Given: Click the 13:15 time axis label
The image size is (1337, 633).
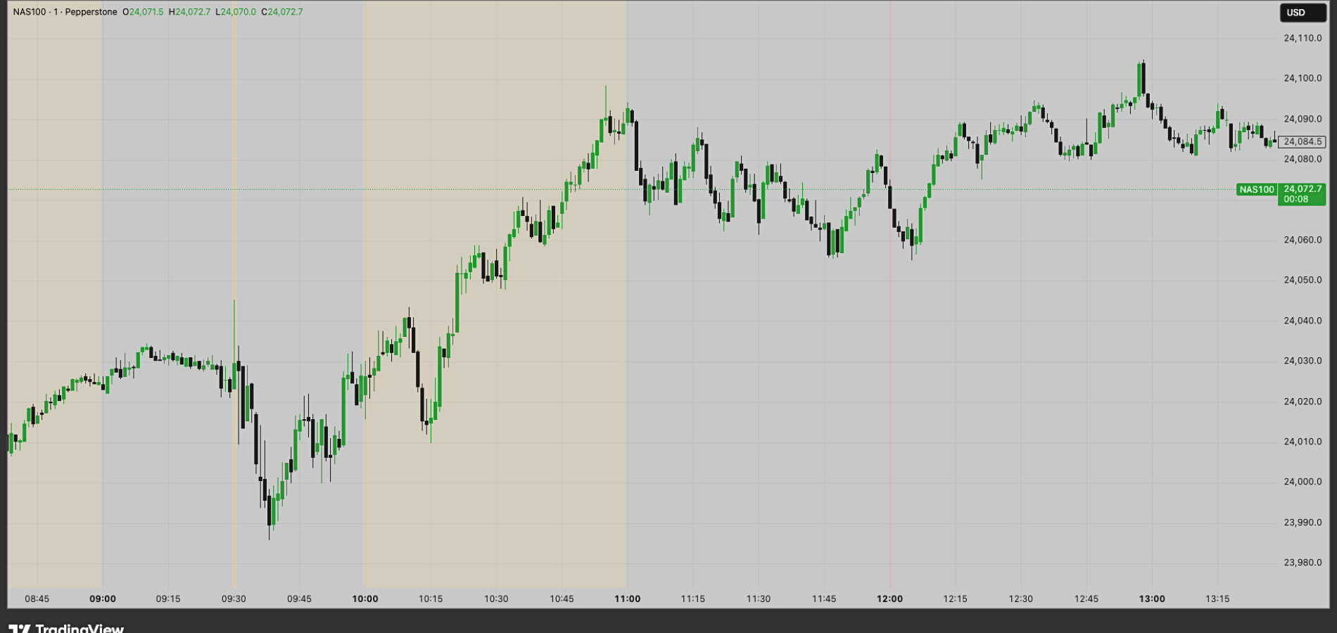Looking at the screenshot, I should 1217,599.
